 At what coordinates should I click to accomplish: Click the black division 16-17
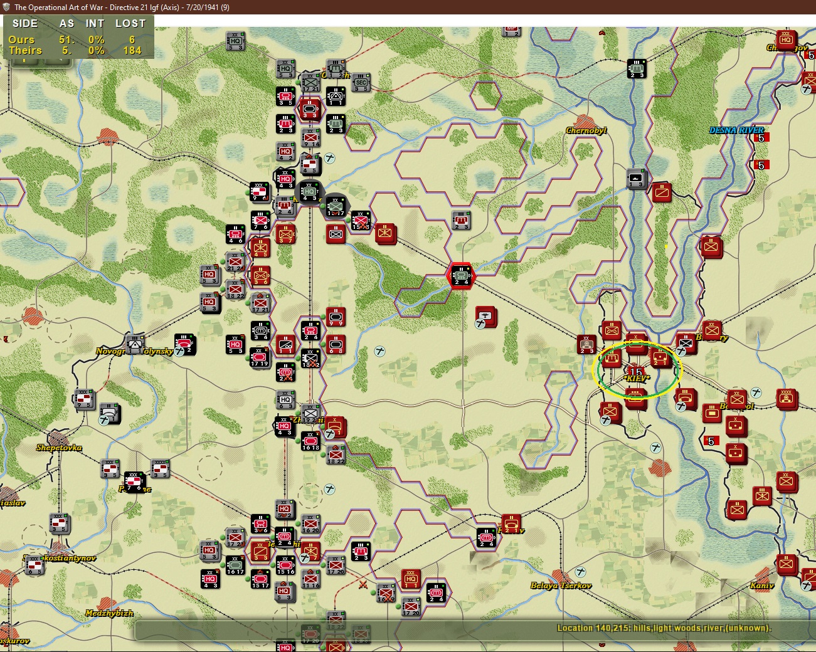pos(235,565)
